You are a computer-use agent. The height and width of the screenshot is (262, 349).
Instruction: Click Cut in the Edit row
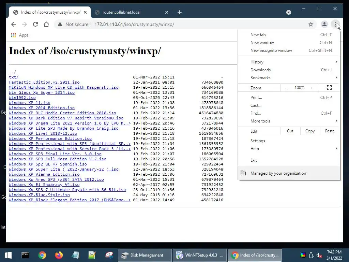pos(290,131)
